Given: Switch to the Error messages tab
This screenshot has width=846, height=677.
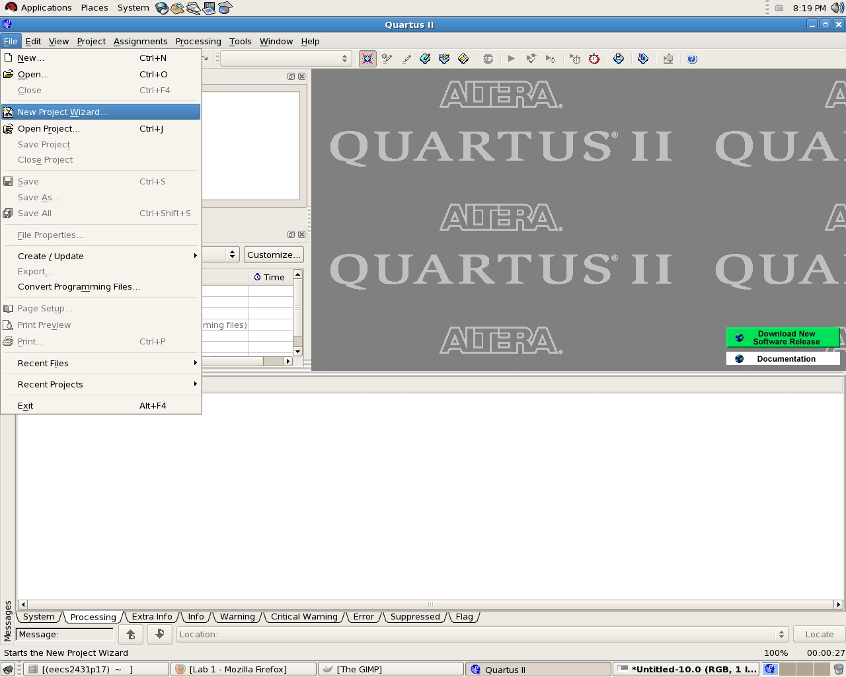Looking at the screenshot, I should 364,616.
